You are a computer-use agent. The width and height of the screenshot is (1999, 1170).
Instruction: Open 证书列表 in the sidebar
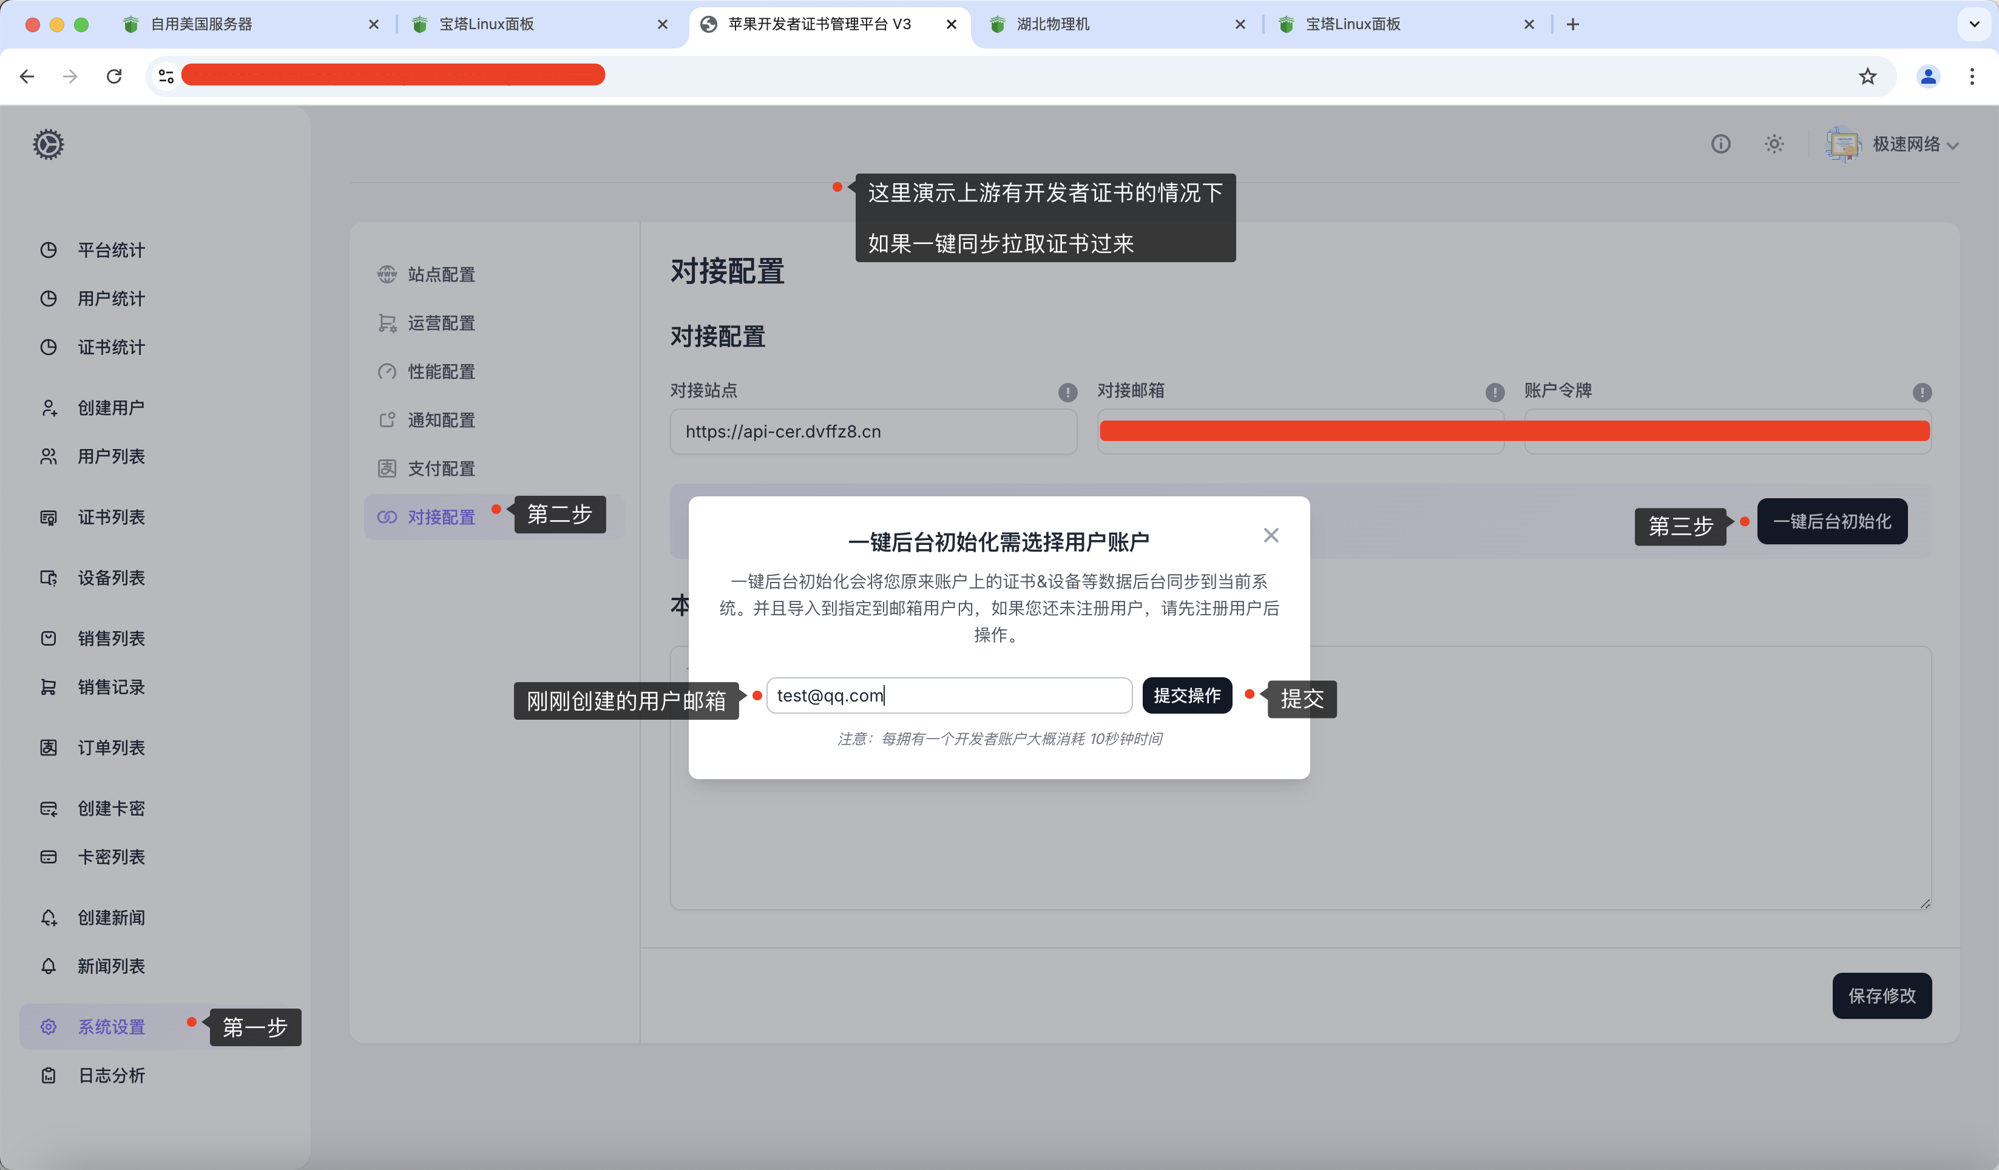[111, 517]
